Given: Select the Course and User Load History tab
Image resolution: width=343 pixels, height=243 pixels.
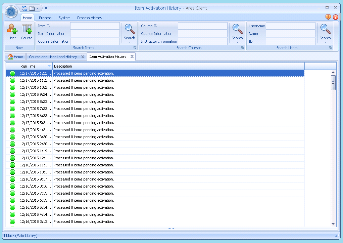Looking at the screenshot, I should (x=54, y=56).
